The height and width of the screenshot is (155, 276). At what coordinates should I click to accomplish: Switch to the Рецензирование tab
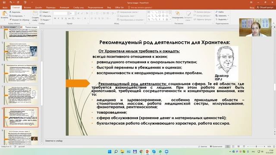(95, 8)
